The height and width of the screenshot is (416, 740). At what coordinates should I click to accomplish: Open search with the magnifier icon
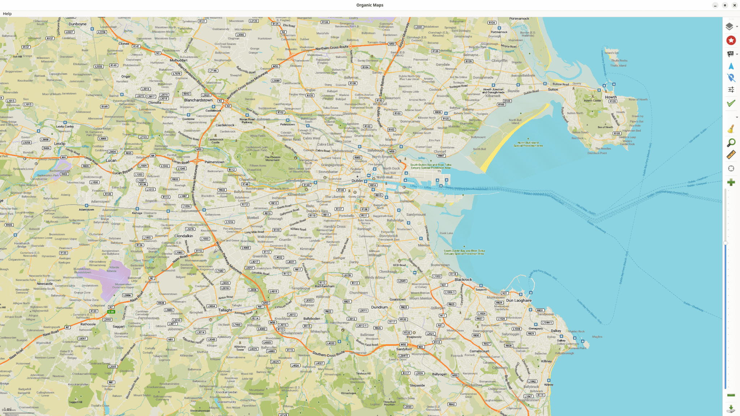pos(731,142)
